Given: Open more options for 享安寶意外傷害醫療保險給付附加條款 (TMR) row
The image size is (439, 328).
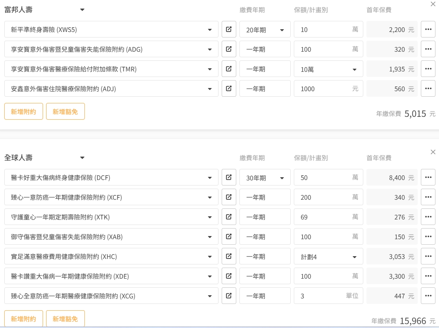Looking at the screenshot, I should pyautogui.click(x=428, y=69).
